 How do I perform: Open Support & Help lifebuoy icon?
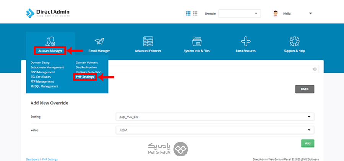point(294,41)
